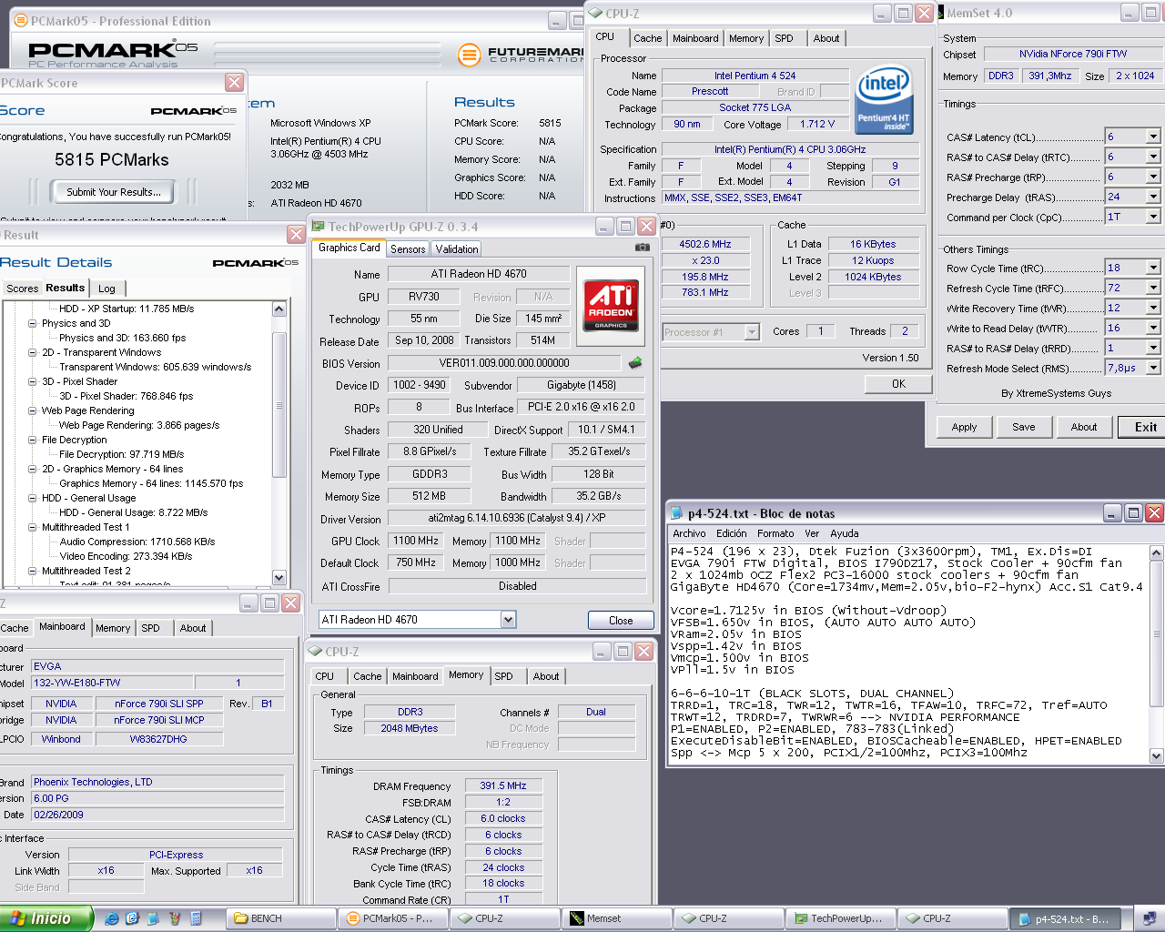Click the scroll-down arrow in Result Details tree
This screenshot has height=932, width=1165.
point(279,577)
